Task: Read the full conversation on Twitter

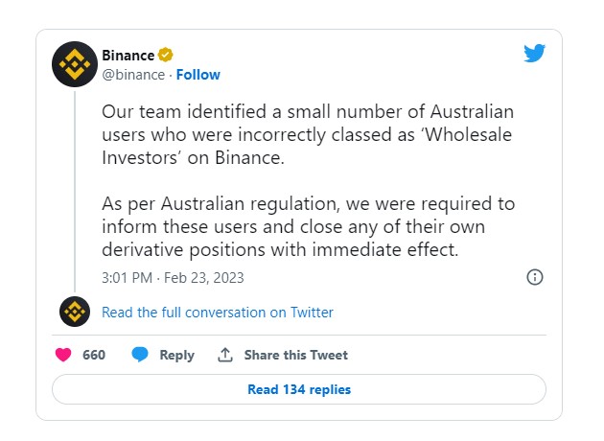Action: pos(218,313)
